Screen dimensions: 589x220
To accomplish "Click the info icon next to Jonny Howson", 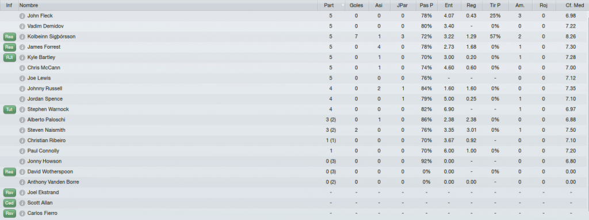I will (22, 161).
